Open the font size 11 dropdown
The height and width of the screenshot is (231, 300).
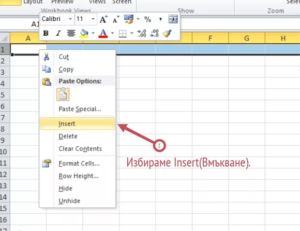[x=93, y=19]
